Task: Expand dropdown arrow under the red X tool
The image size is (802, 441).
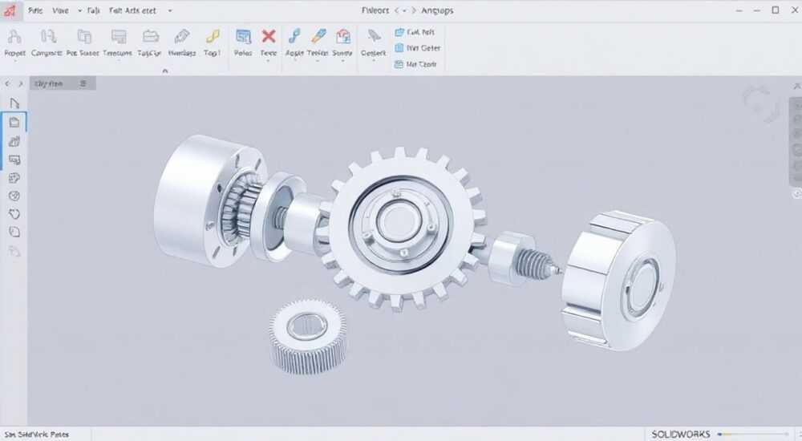Action: (268, 61)
